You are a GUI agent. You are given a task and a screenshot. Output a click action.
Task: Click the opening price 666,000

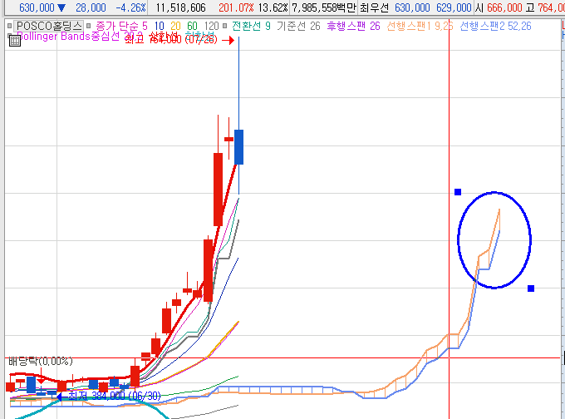[504, 7]
